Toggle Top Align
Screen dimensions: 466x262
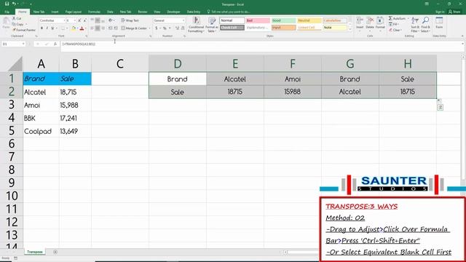(x=92, y=20)
